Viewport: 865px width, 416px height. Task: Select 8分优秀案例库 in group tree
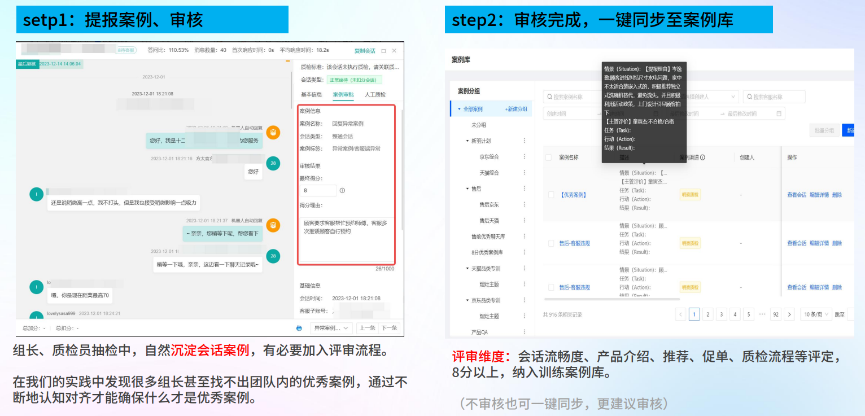(x=487, y=252)
